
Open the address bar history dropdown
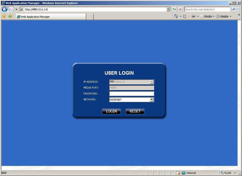point(168,9)
